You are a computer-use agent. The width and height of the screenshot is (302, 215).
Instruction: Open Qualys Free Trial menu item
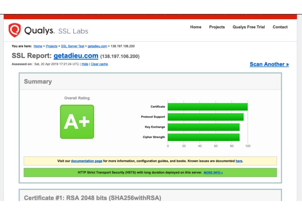tap(249, 27)
